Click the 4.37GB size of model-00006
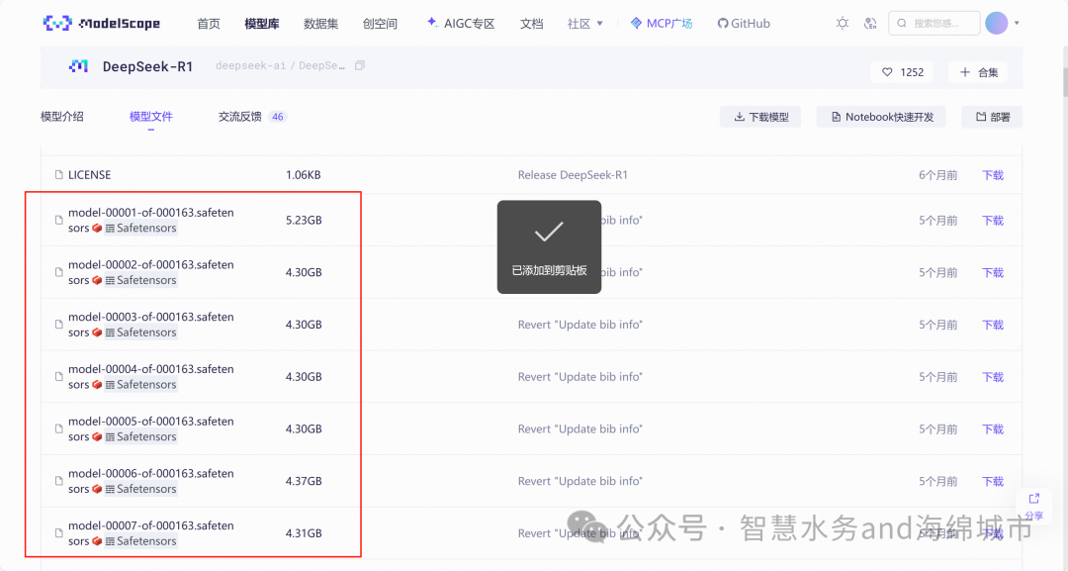The image size is (1068, 571). coord(304,481)
